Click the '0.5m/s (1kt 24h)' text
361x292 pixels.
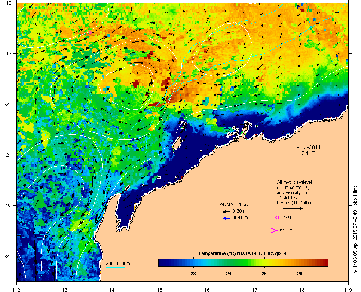[x=294, y=203]
